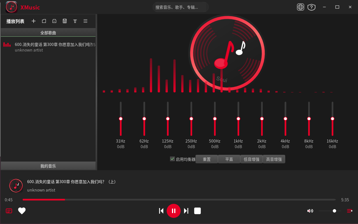The height and width of the screenshot is (224, 358).
Task: Apply the 低音增强 preset button
Action: pyautogui.click(x=252, y=159)
